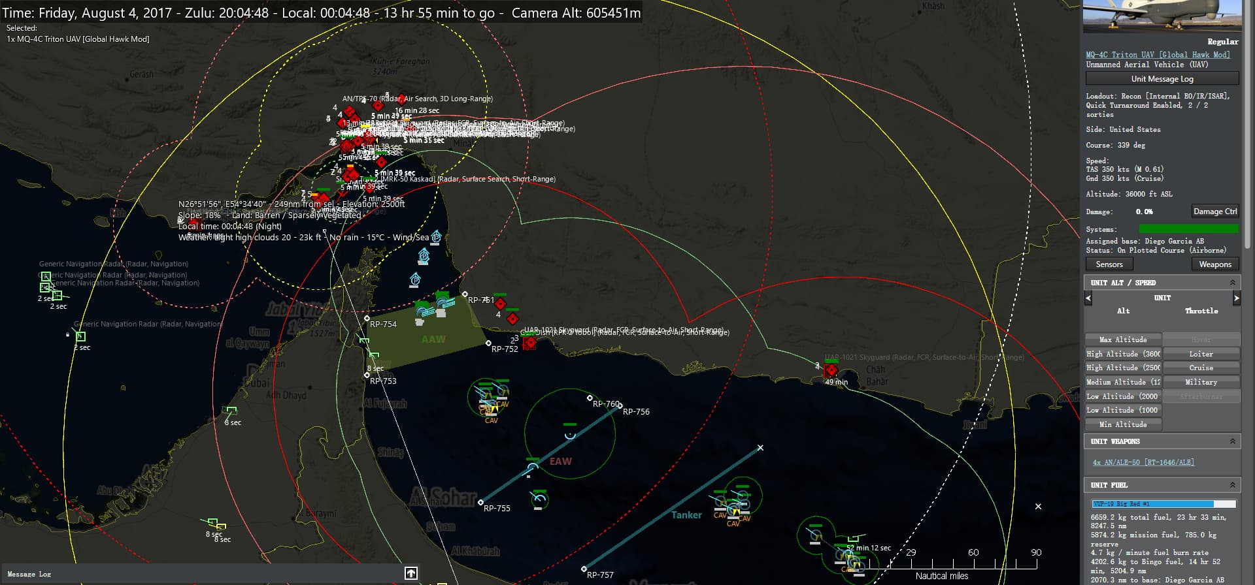Viewport: 1255px width, 585px height.
Task: Collapse the UNIT WEAPONS section
Action: coord(1233,441)
